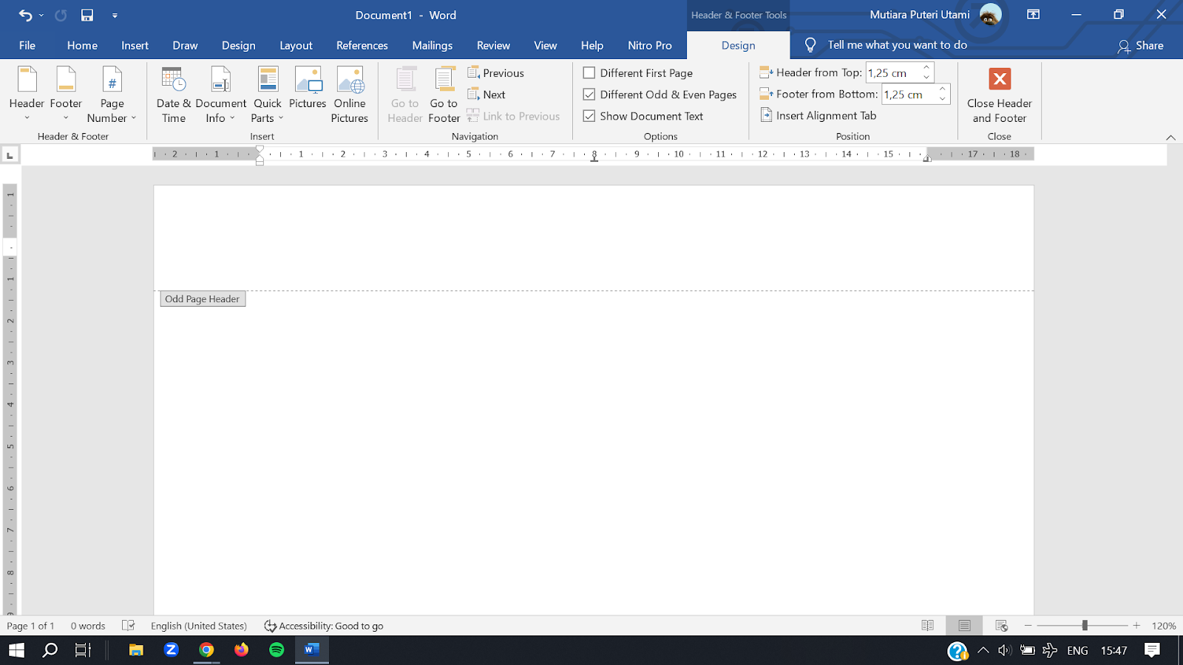This screenshot has height=665, width=1183.
Task: Switch to Layout tab
Action: point(296,45)
